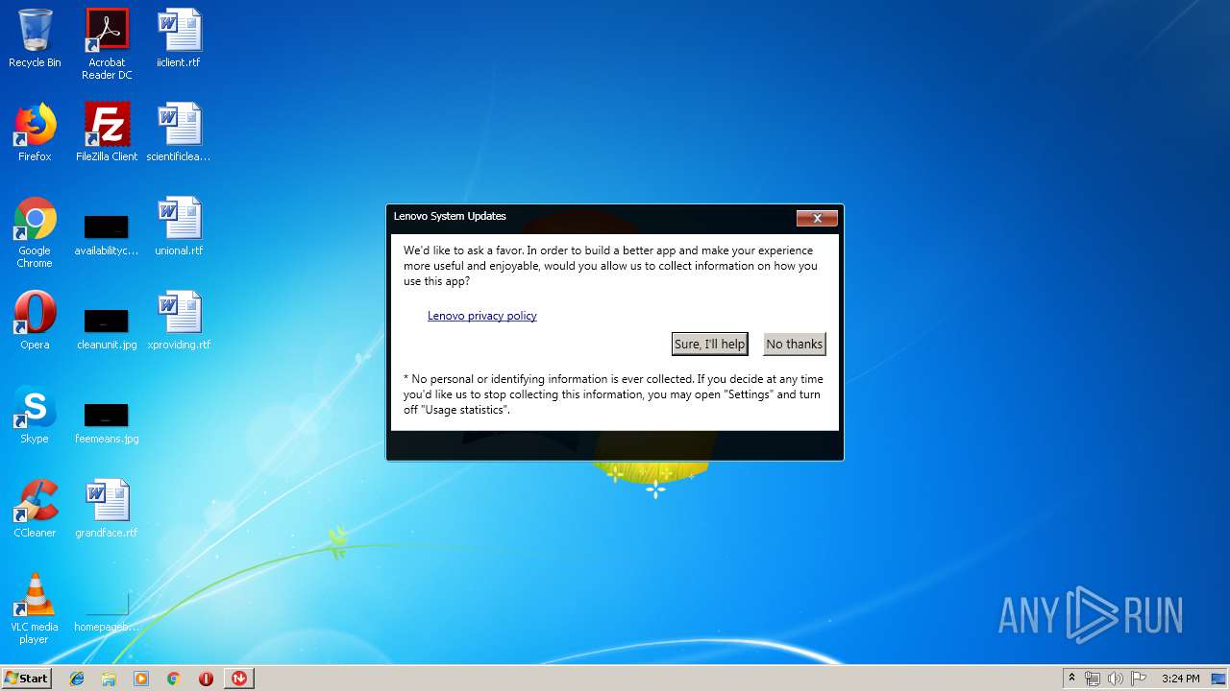Select the Skype desktop shortcut

coord(35,415)
